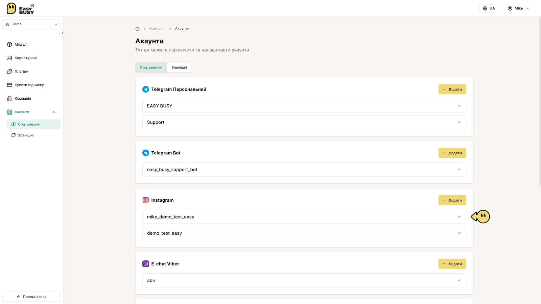This screenshot has height=304, width=541.
Task: Click the Easy Busy logo
Action: pos(20,8)
